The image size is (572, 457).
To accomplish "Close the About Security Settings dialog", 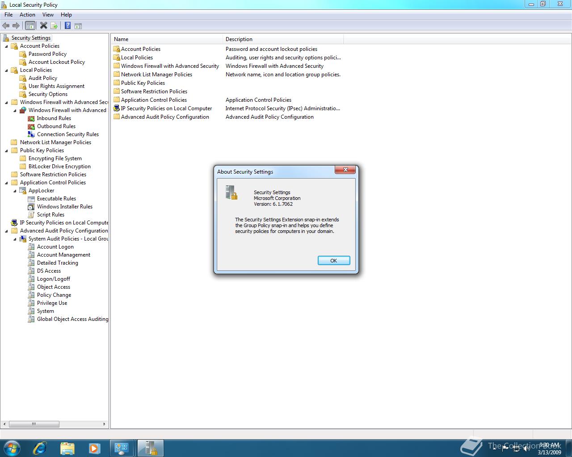I will (345, 170).
